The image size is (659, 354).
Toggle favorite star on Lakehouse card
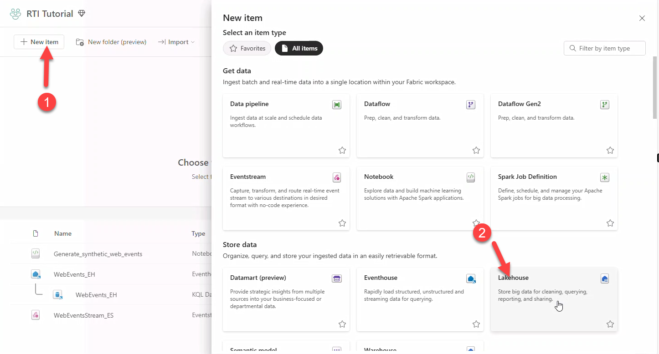pyautogui.click(x=610, y=324)
